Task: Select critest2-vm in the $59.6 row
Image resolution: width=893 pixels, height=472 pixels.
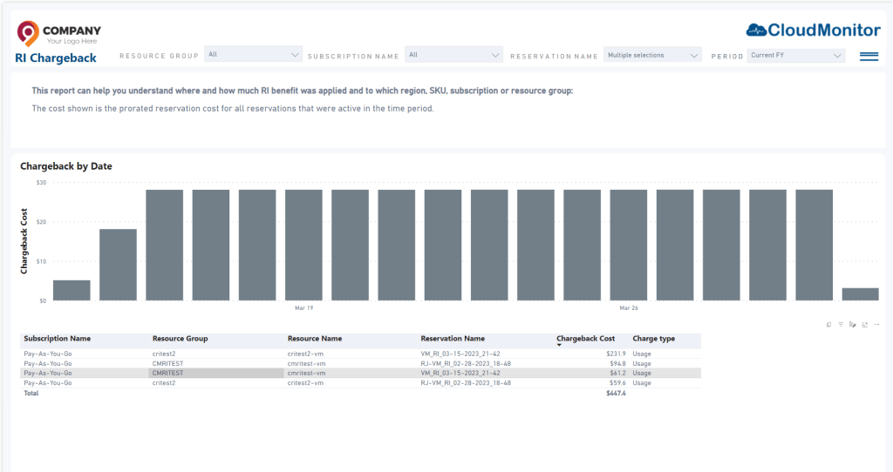Action: tap(305, 382)
